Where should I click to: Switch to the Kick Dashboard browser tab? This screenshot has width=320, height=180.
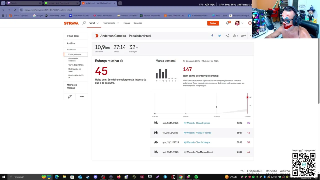[x=61, y=3]
